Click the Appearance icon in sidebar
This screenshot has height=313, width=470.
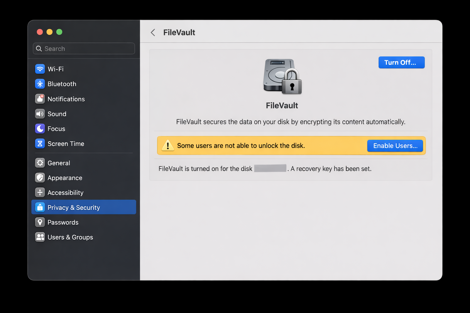coord(40,178)
